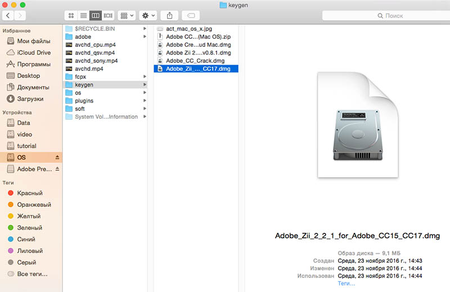Screen dimensions: 450x292
Task: Open Мои файлы in sidebar
Action: click(31, 41)
